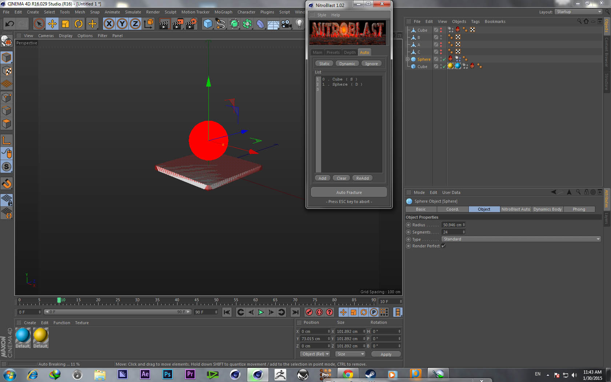Screen dimensions: 611x382
Task: Play the animation forwards
Action: (261, 312)
